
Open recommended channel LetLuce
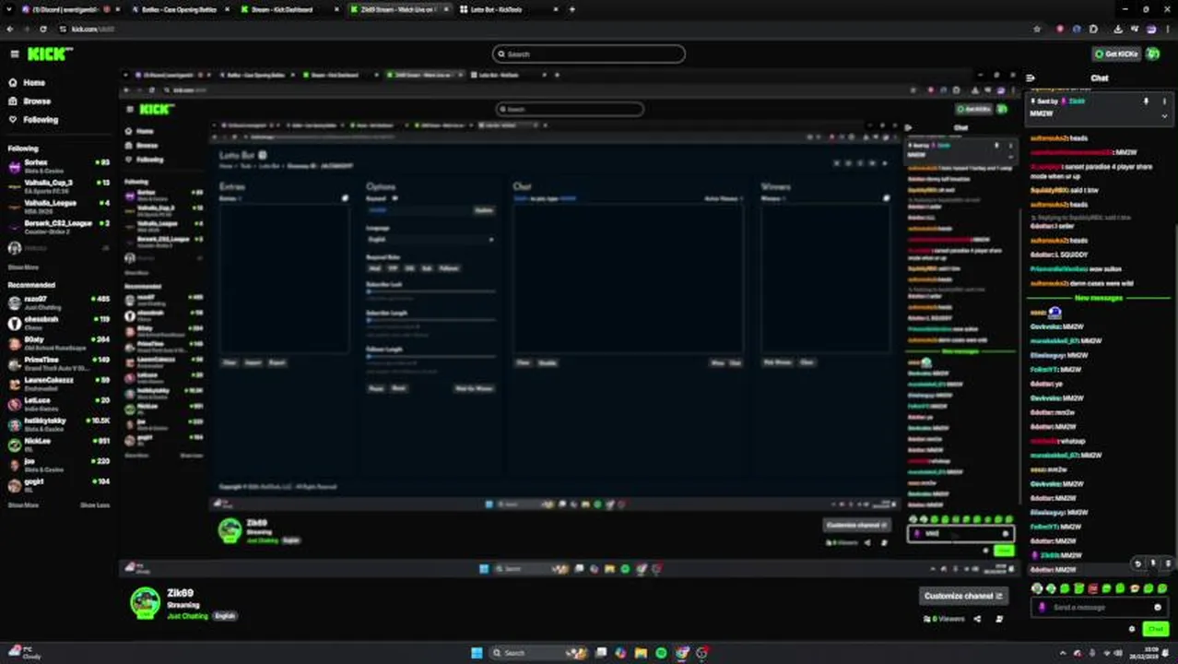click(x=57, y=404)
